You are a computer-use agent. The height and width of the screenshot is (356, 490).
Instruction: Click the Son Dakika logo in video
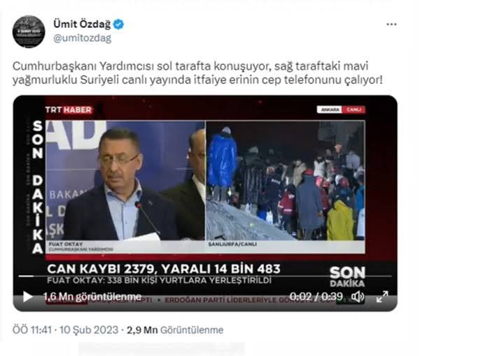pyautogui.click(x=347, y=277)
